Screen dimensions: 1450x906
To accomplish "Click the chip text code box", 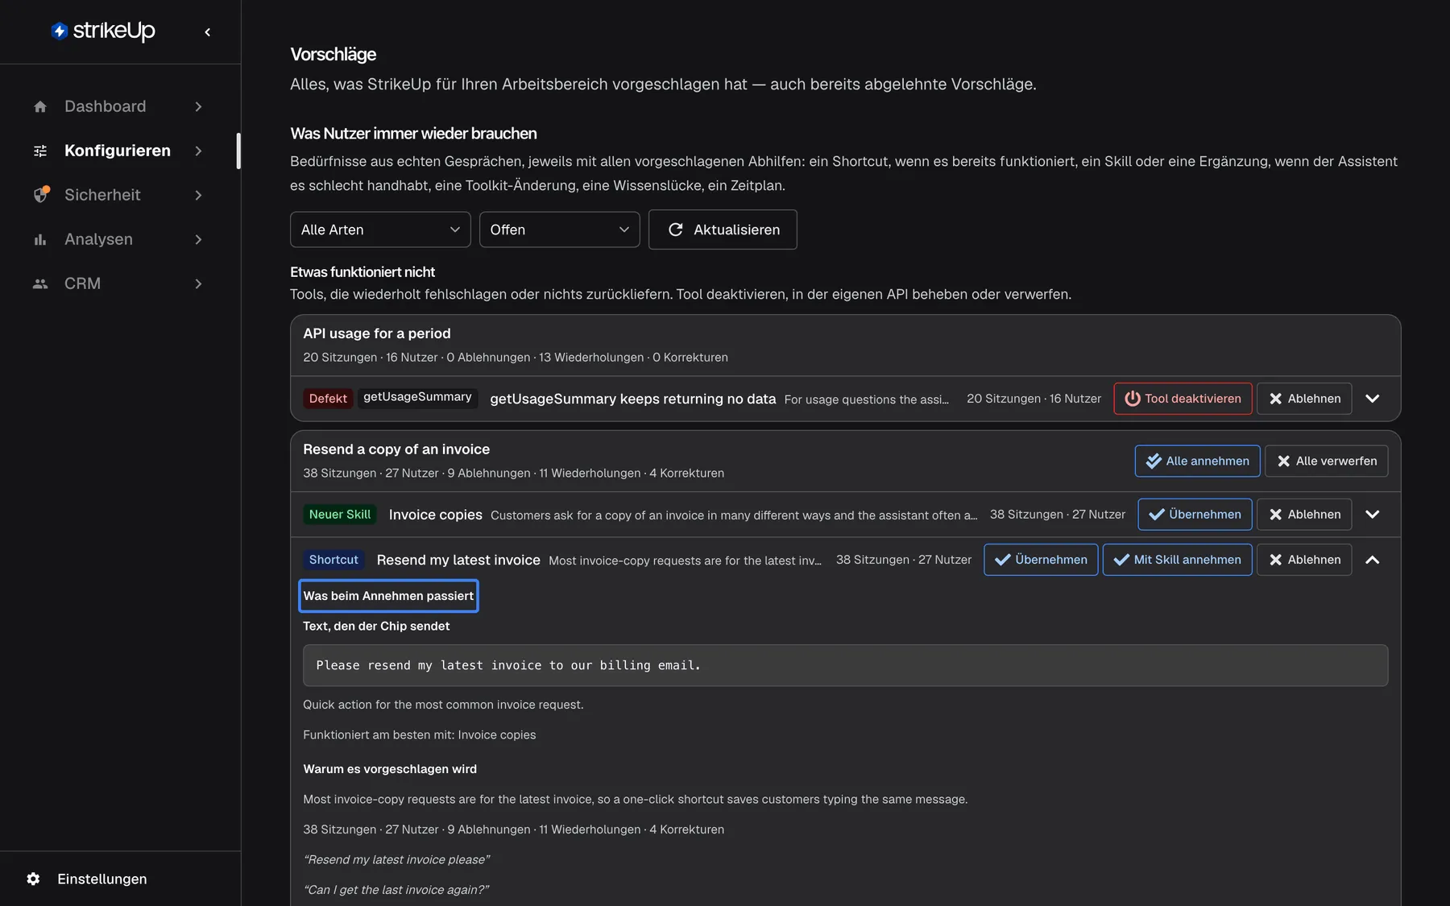I will pyautogui.click(x=845, y=665).
